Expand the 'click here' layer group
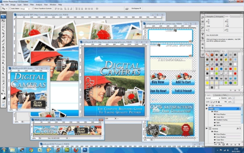Viewport: 244px width, 153px height. (x=210, y=105)
